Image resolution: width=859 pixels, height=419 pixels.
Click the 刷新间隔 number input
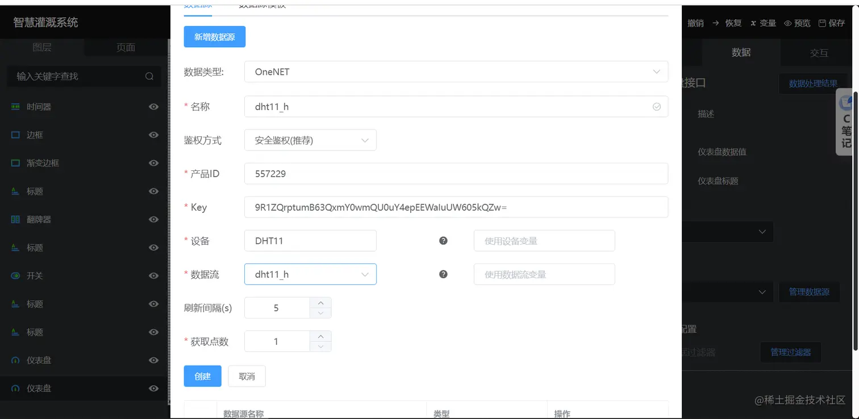pos(277,308)
